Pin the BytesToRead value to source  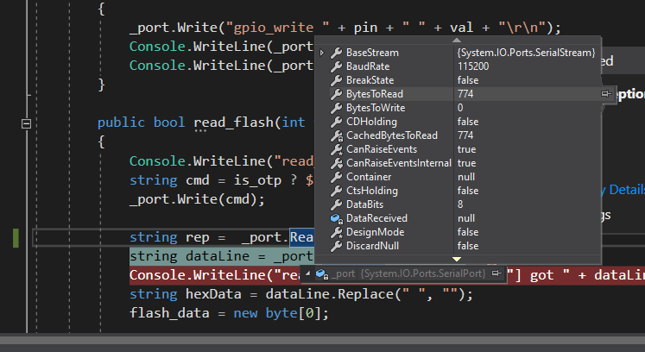(606, 94)
